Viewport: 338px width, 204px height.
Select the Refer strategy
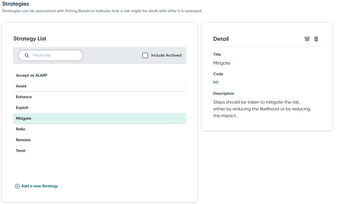(100, 129)
